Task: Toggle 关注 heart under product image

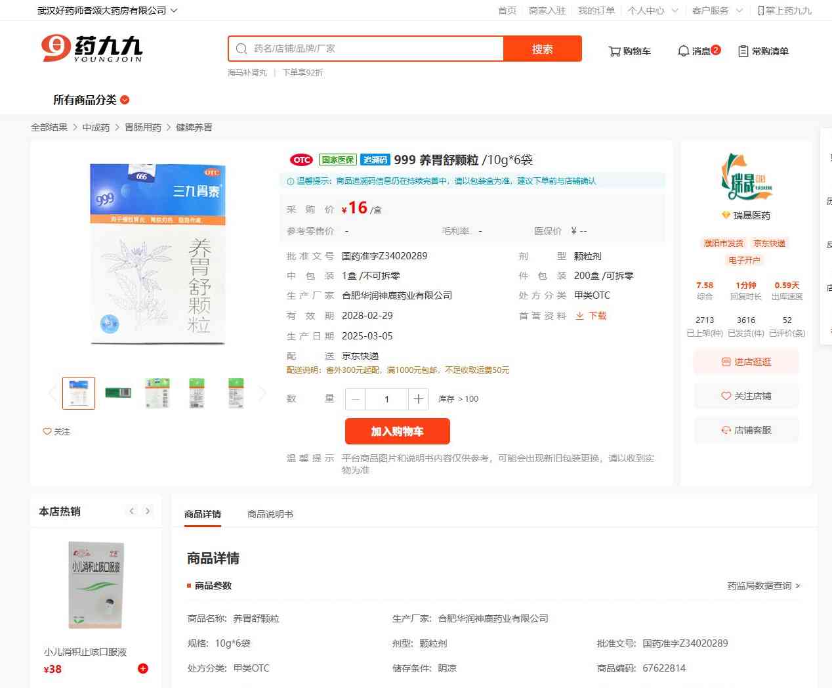Action: 56,431
